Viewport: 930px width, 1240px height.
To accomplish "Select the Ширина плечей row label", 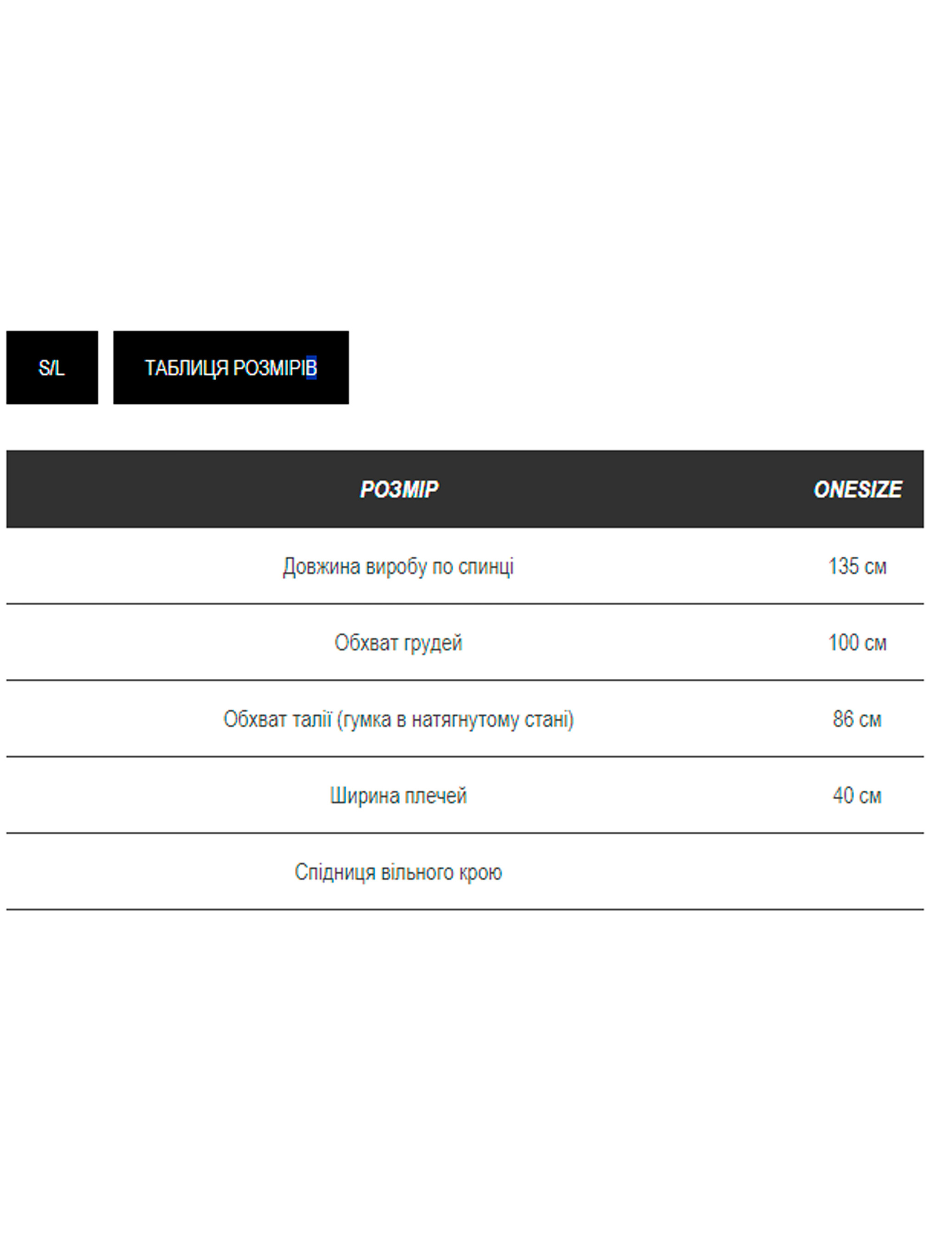I will click(x=398, y=795).
